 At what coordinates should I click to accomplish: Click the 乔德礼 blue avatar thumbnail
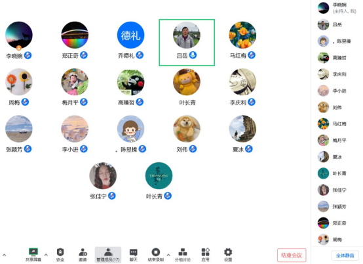pyautogui.click(x=131, y=35)
